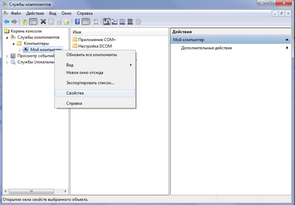The image size is (295, 205).
Task: Toggle the action pane toolbar button
Action: point(86,22)
